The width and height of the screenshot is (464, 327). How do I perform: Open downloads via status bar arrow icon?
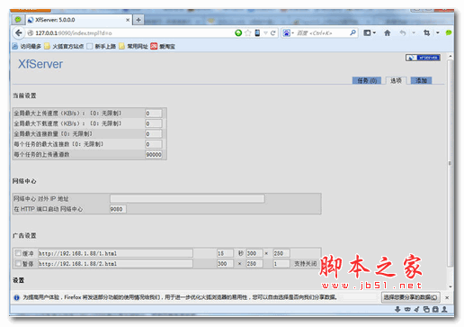[397, 309]
